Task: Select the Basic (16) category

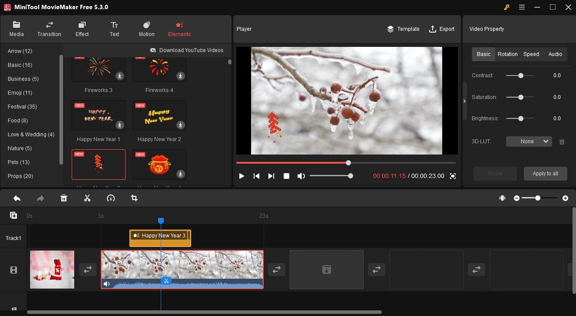Action: tap(20, 65)
